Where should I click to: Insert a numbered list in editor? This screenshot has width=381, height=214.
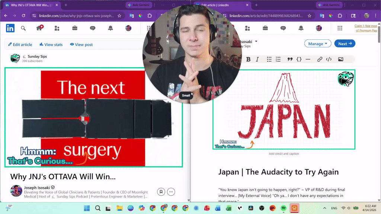point(278,59)
